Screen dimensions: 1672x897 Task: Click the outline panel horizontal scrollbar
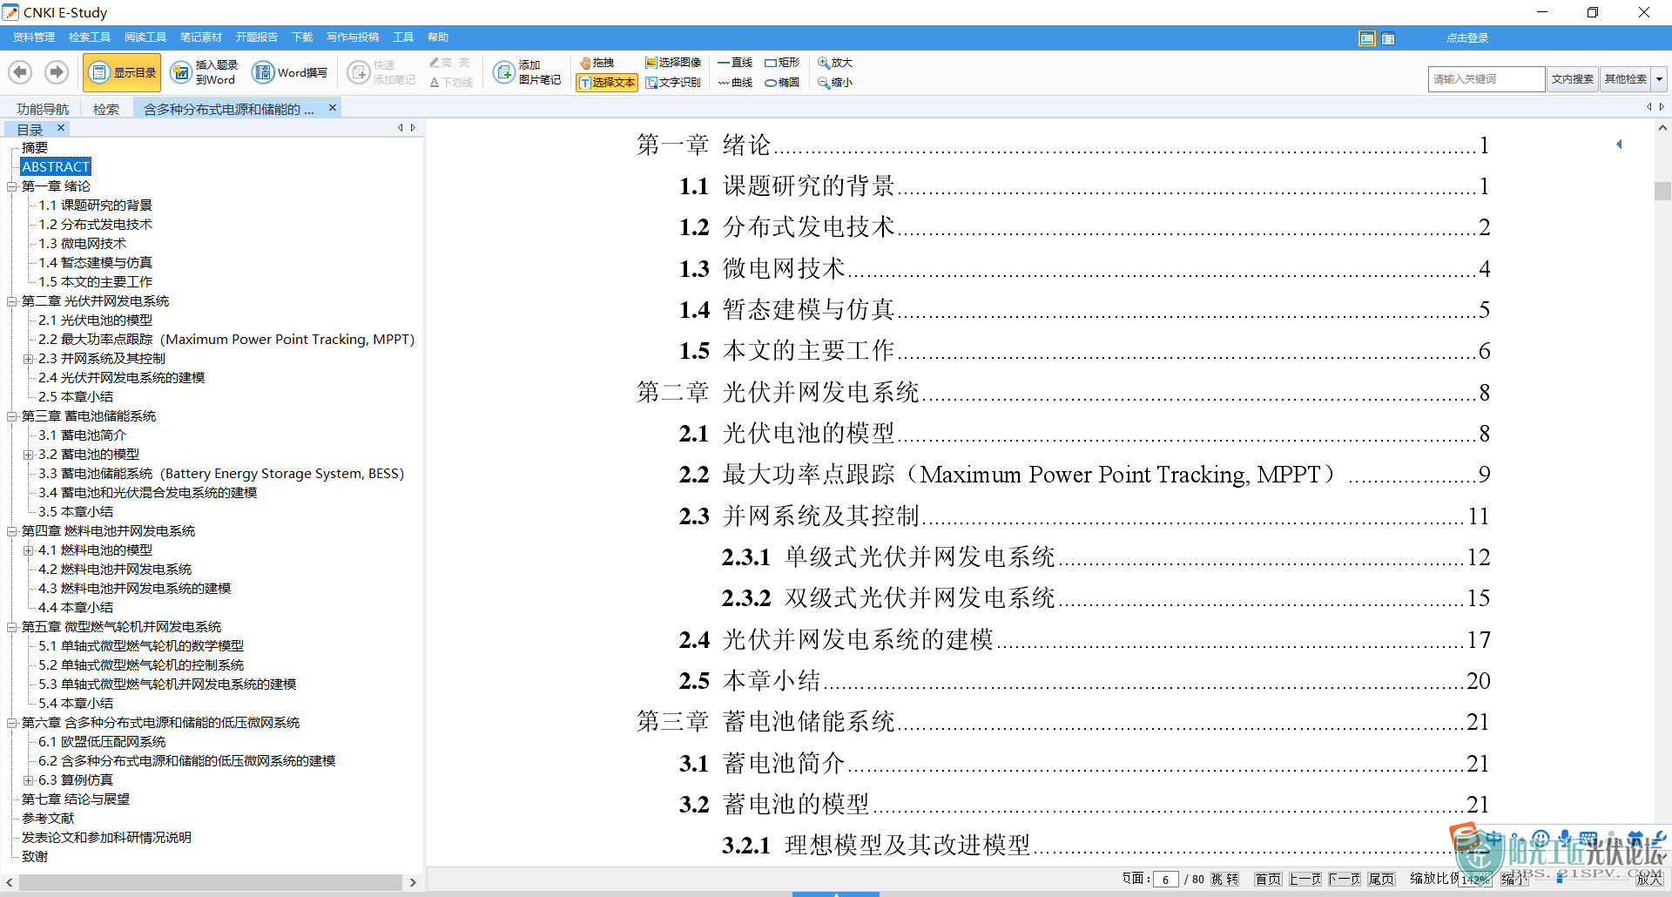[211, 882]
